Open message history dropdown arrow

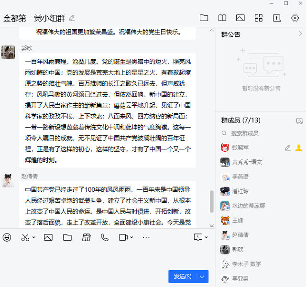(x=207, y=238)
